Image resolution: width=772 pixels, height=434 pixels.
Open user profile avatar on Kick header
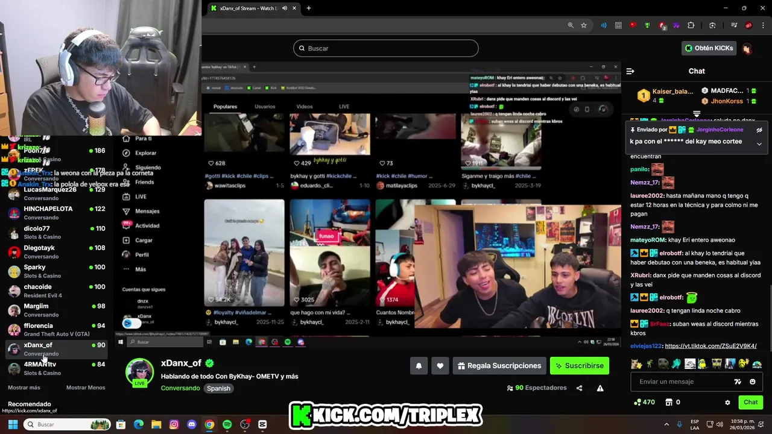(747, 48)
